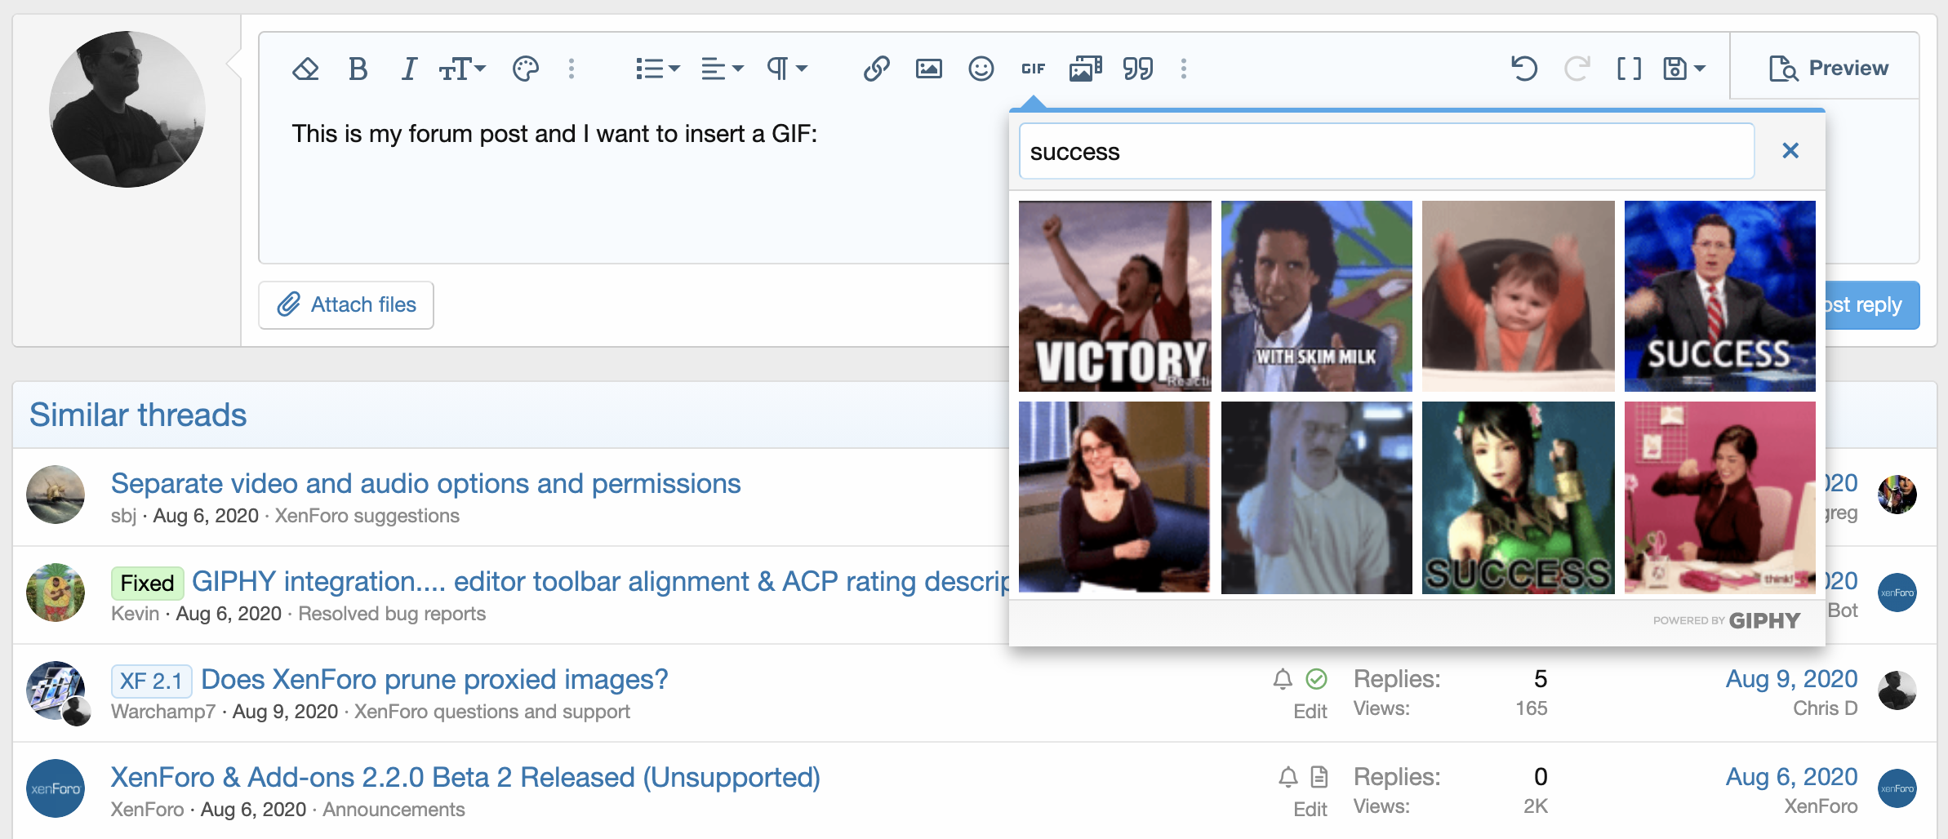Viewport: 1948px width, 839px height.
Task: Clear the GIF search with X
Action: coord(1790,151)
